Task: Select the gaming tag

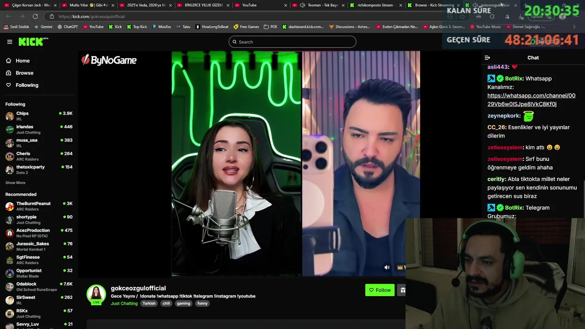Action: (184, 303)
